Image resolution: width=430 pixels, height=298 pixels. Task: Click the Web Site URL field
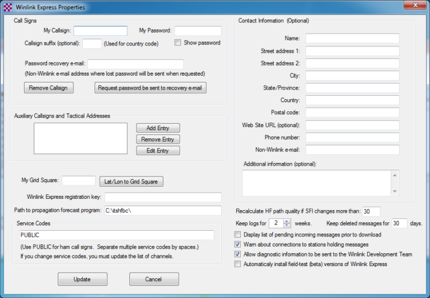352,125
